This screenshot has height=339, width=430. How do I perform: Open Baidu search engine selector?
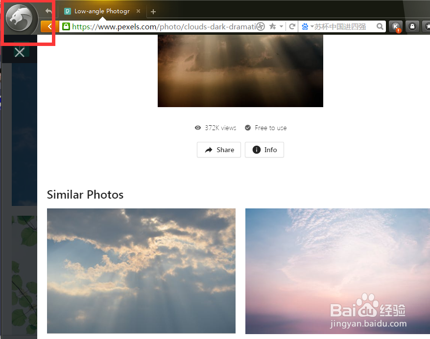(x=307, y=26)
